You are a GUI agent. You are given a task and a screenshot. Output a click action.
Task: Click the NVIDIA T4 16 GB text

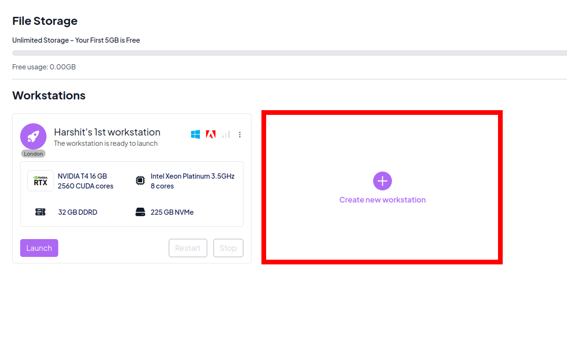pyautogui.click(x=82, y=176)
